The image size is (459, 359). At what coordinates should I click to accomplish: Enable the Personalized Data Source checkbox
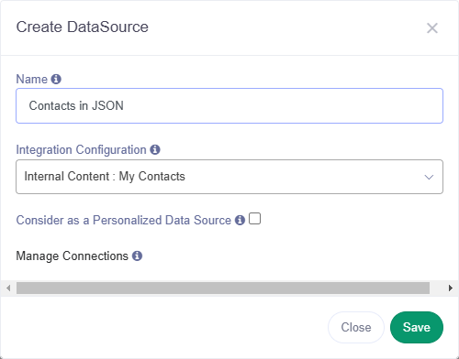coord(254,219)
